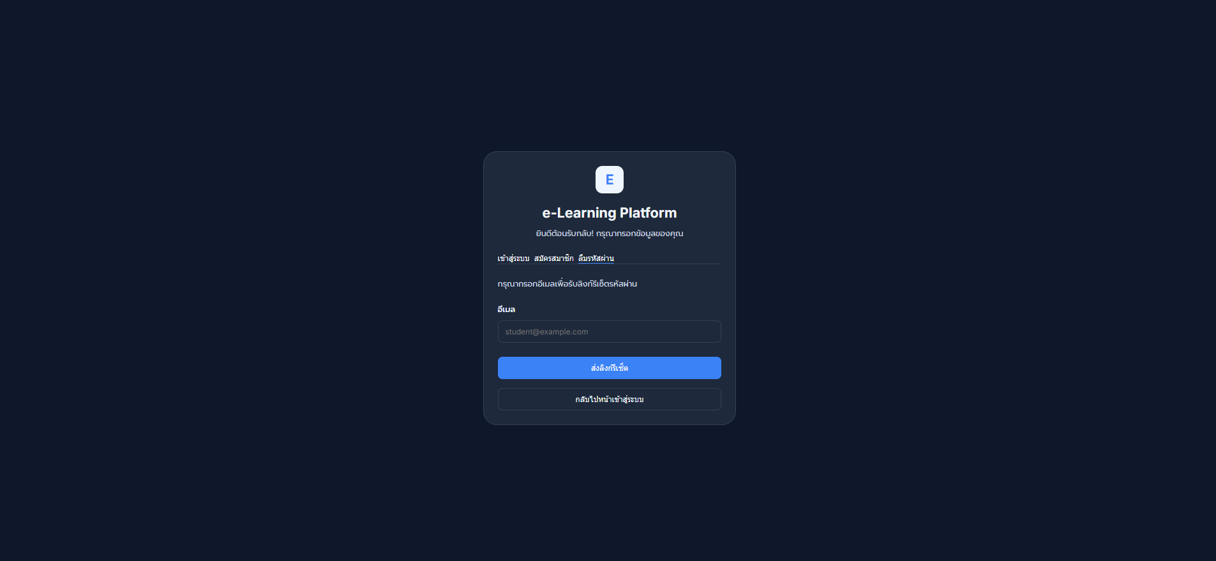Click the white rounded E app icon
Screen dimensions: 1216x561
tap(609, 179)
